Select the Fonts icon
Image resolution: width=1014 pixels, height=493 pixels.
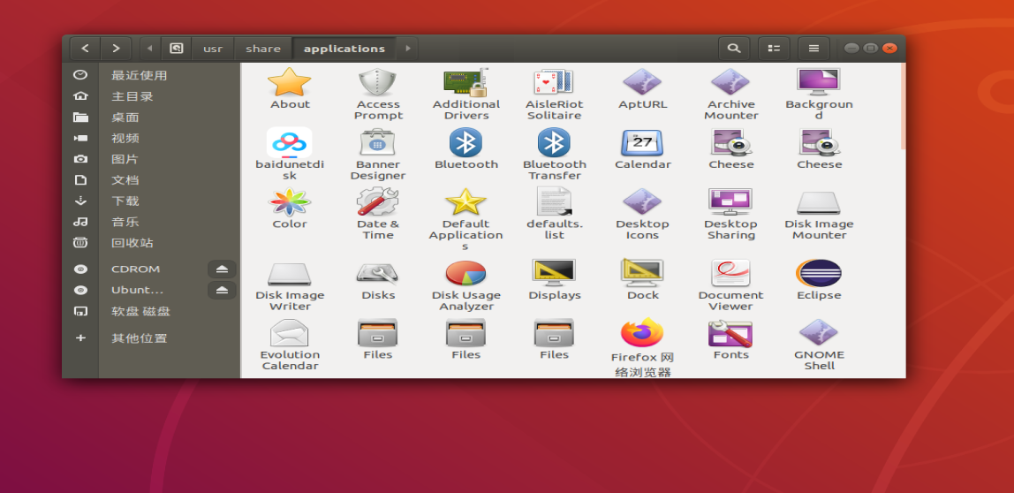pyautogui.click(x=730, y=333)
